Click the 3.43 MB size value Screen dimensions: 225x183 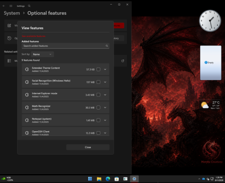(x=90, y=95)
